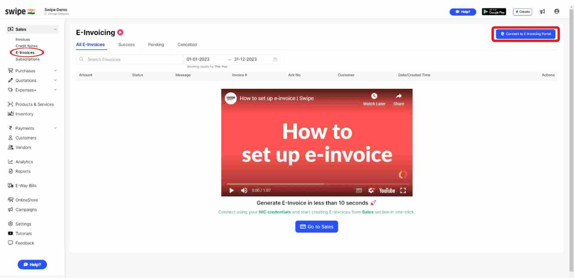Click the search magnifier icon
Image resolution: width=574 pixels, height=278 pixels.
(x=81, y=59)
